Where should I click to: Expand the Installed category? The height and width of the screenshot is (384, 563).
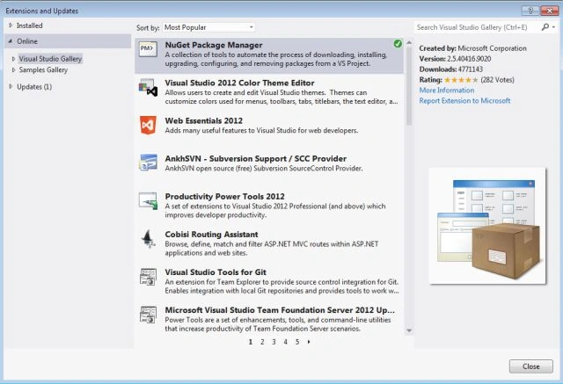pyautogui.click(x=11, y=25)
